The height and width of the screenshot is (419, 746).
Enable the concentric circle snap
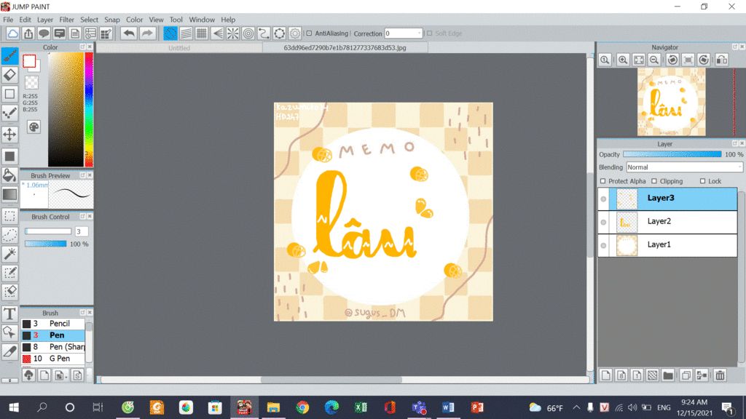click(x=248, y=33)
